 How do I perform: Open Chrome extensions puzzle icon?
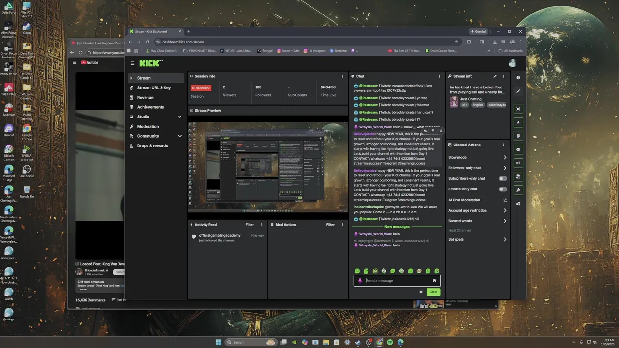(x=469, y=42)
